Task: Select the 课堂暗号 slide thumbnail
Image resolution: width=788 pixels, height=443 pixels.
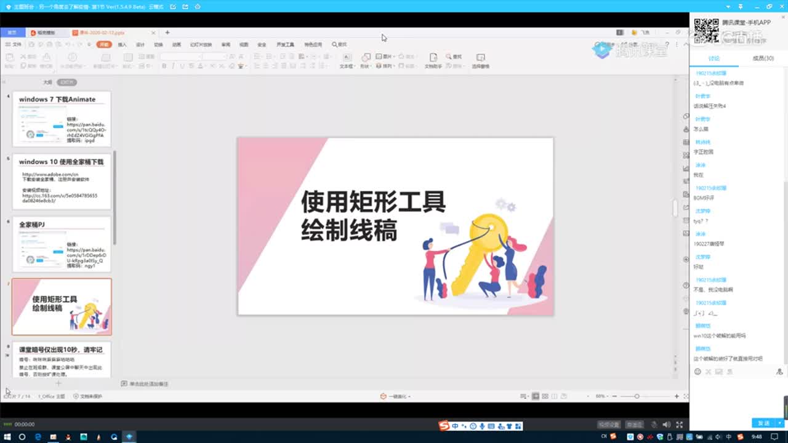Action: 62,359
